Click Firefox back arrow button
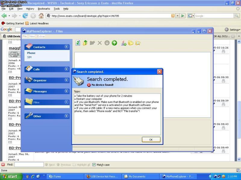Image resolution: width=241 pixels, height=180 pixels. 4,16
